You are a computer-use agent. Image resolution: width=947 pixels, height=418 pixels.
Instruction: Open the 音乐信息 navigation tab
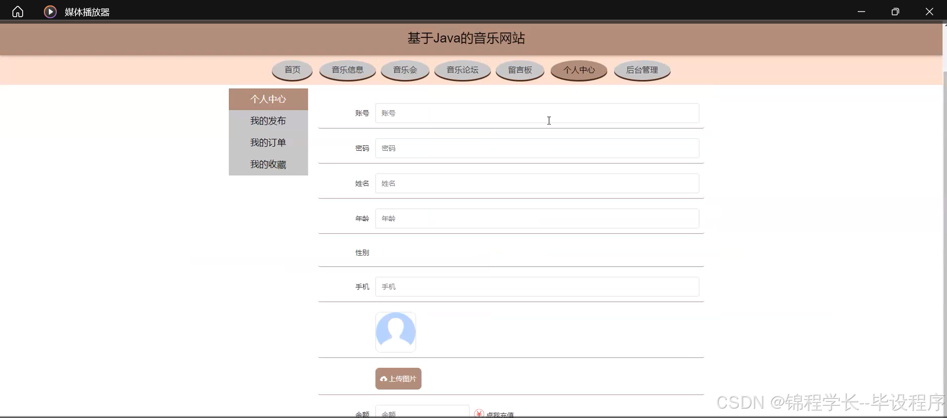(347, 70)
